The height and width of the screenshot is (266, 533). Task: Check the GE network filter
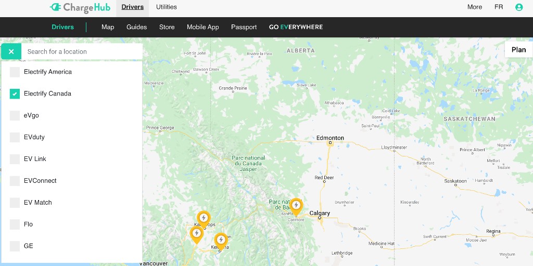15,246
